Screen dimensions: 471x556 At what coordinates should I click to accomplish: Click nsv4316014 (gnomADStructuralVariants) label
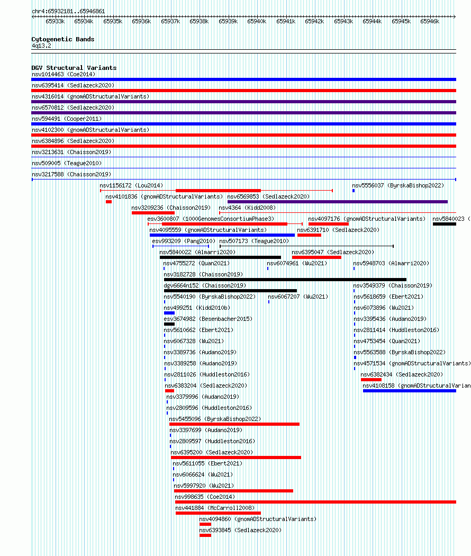point(90,96)
